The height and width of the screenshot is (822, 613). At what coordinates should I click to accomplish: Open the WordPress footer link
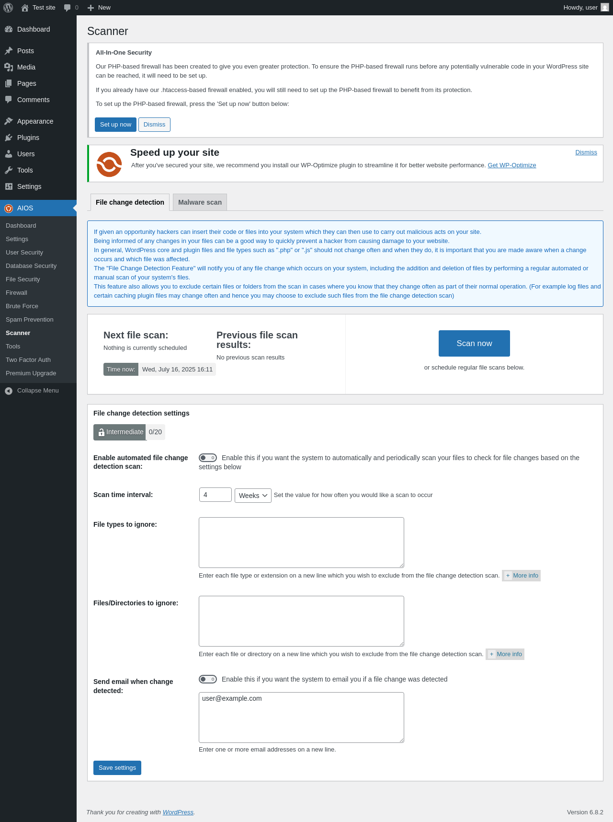coord(178,812)
